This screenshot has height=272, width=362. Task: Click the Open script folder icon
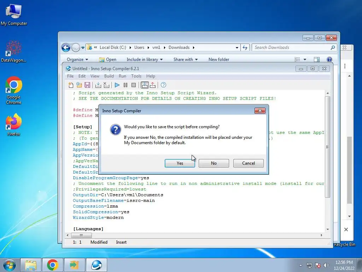click(x=79, y=85)
